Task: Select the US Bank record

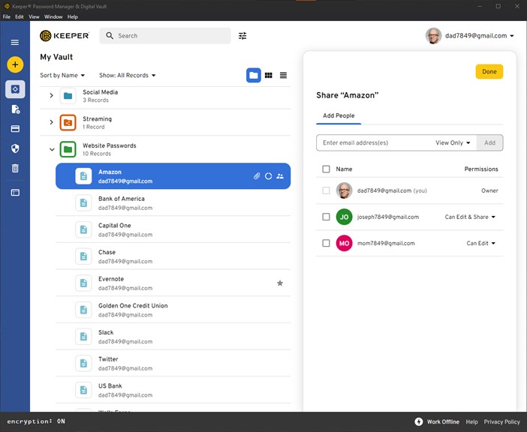Action: point(173,390)
